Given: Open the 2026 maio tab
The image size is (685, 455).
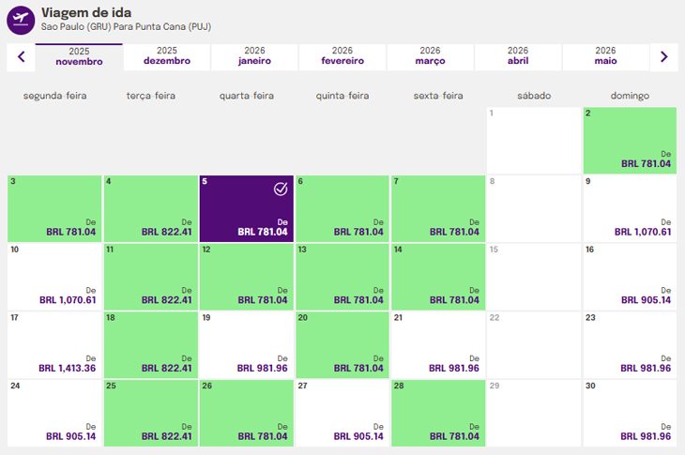Looking at the screenshot, I should [x=605, y=56].
